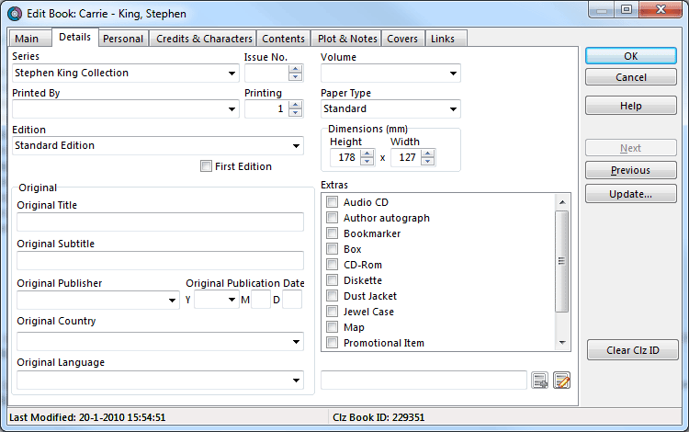689x432 pixels.
Task: Tick the Dust Jacket checkbox
Action: [x=333, y=296]
